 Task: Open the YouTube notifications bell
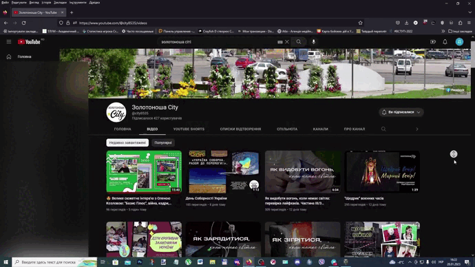445,42
